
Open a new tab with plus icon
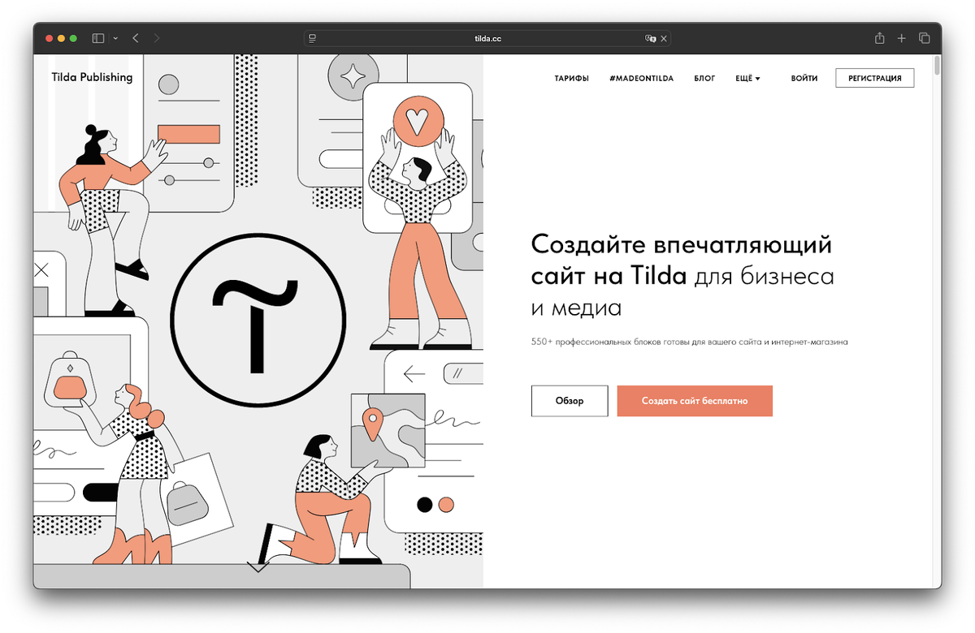(901, 38)
